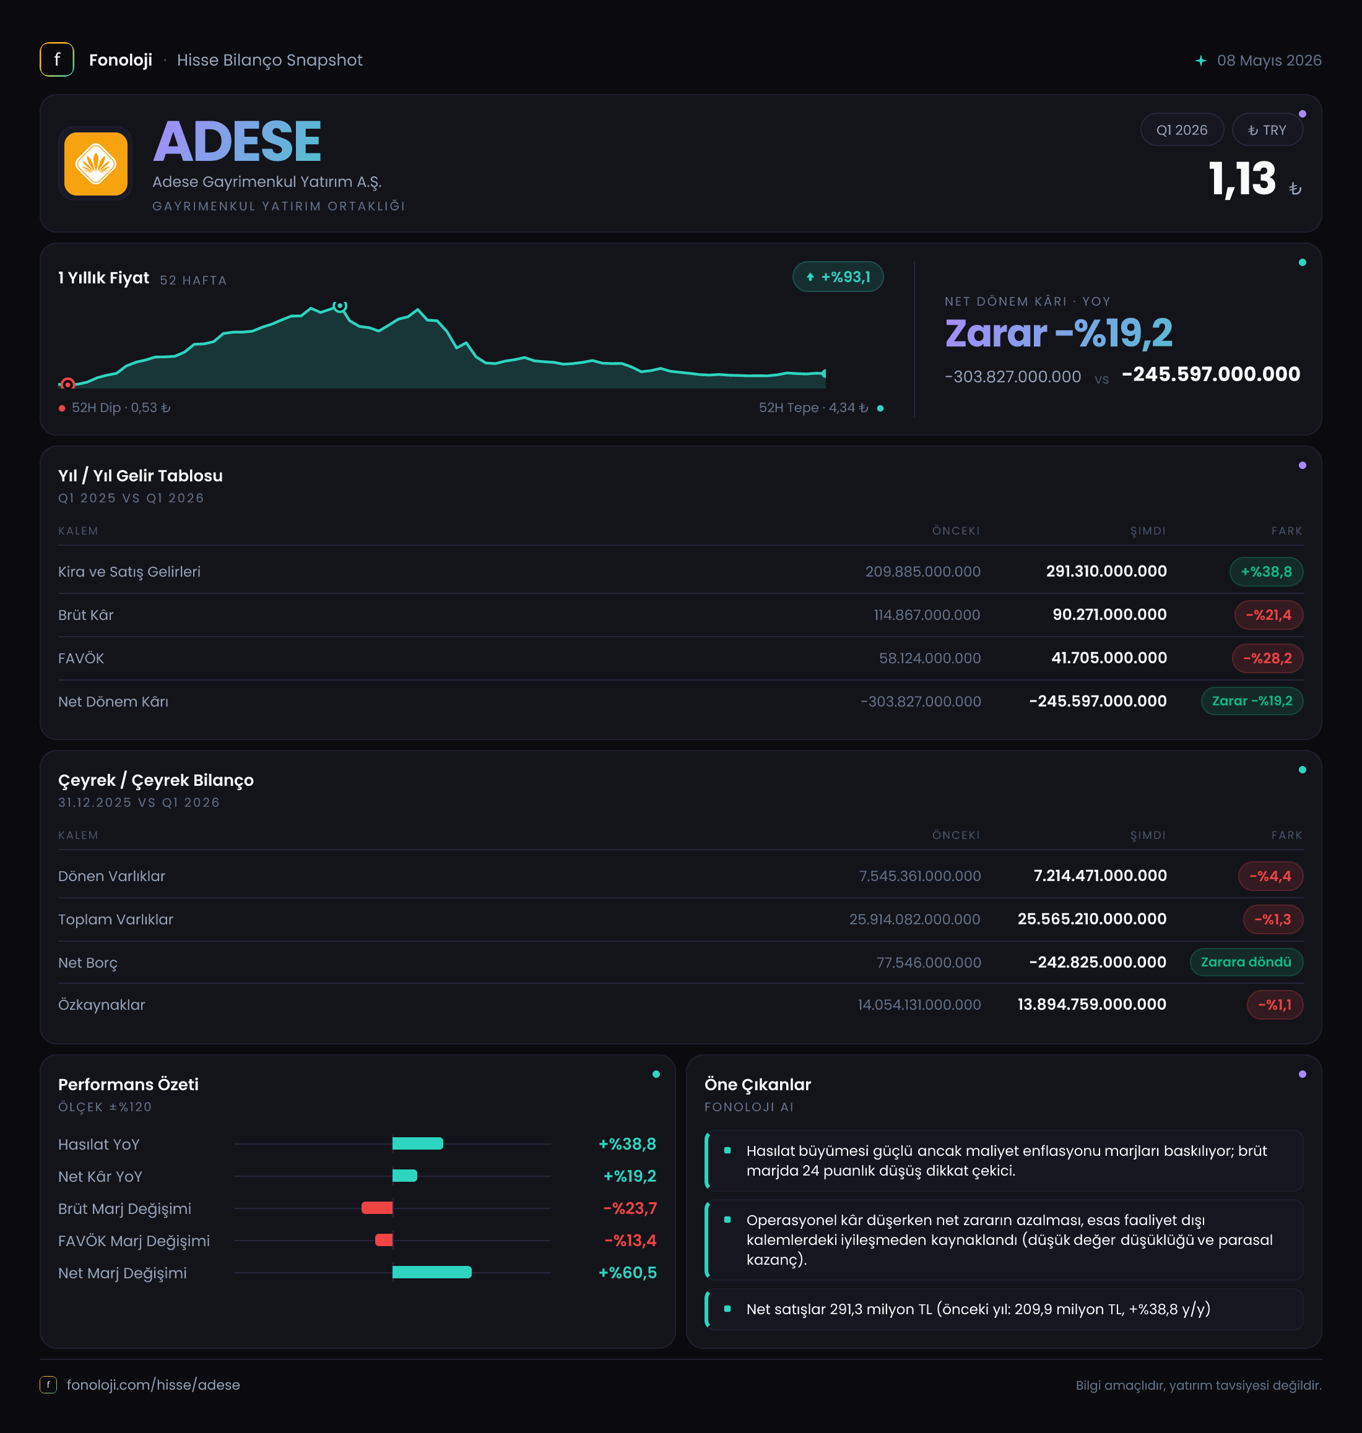The height and width of the screenshot is (1433, 1362).
Task: Click the -%4,4 Dönen Varlıklar badge
Action: click(1270, 876)
